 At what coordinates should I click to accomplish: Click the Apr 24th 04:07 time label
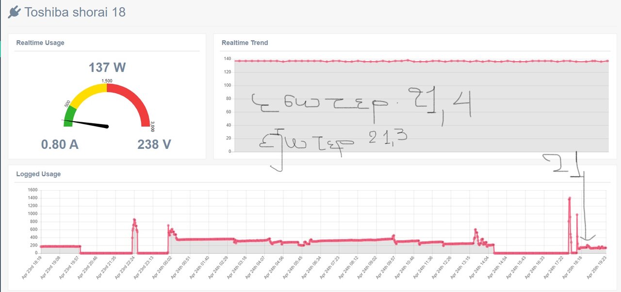coord(256,267)
